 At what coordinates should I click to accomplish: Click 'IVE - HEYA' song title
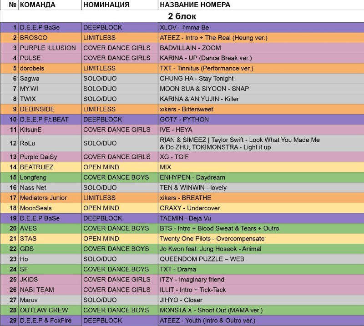tap(176, 130)
